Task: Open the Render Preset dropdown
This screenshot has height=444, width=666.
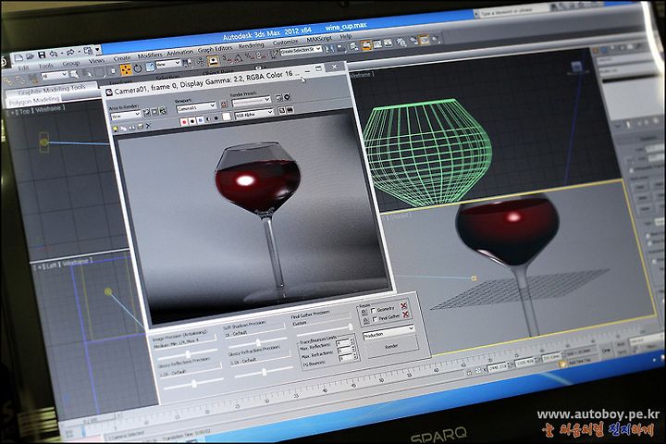Action: click(x=251, y=101)
